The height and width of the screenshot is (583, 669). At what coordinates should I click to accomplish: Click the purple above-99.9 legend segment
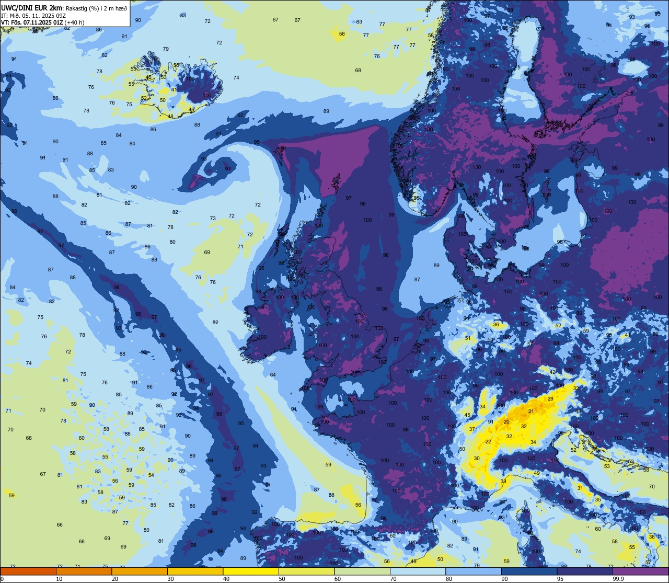point(640,571)
